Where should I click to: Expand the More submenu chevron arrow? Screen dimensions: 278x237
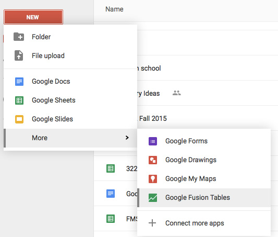coord(127,138)
